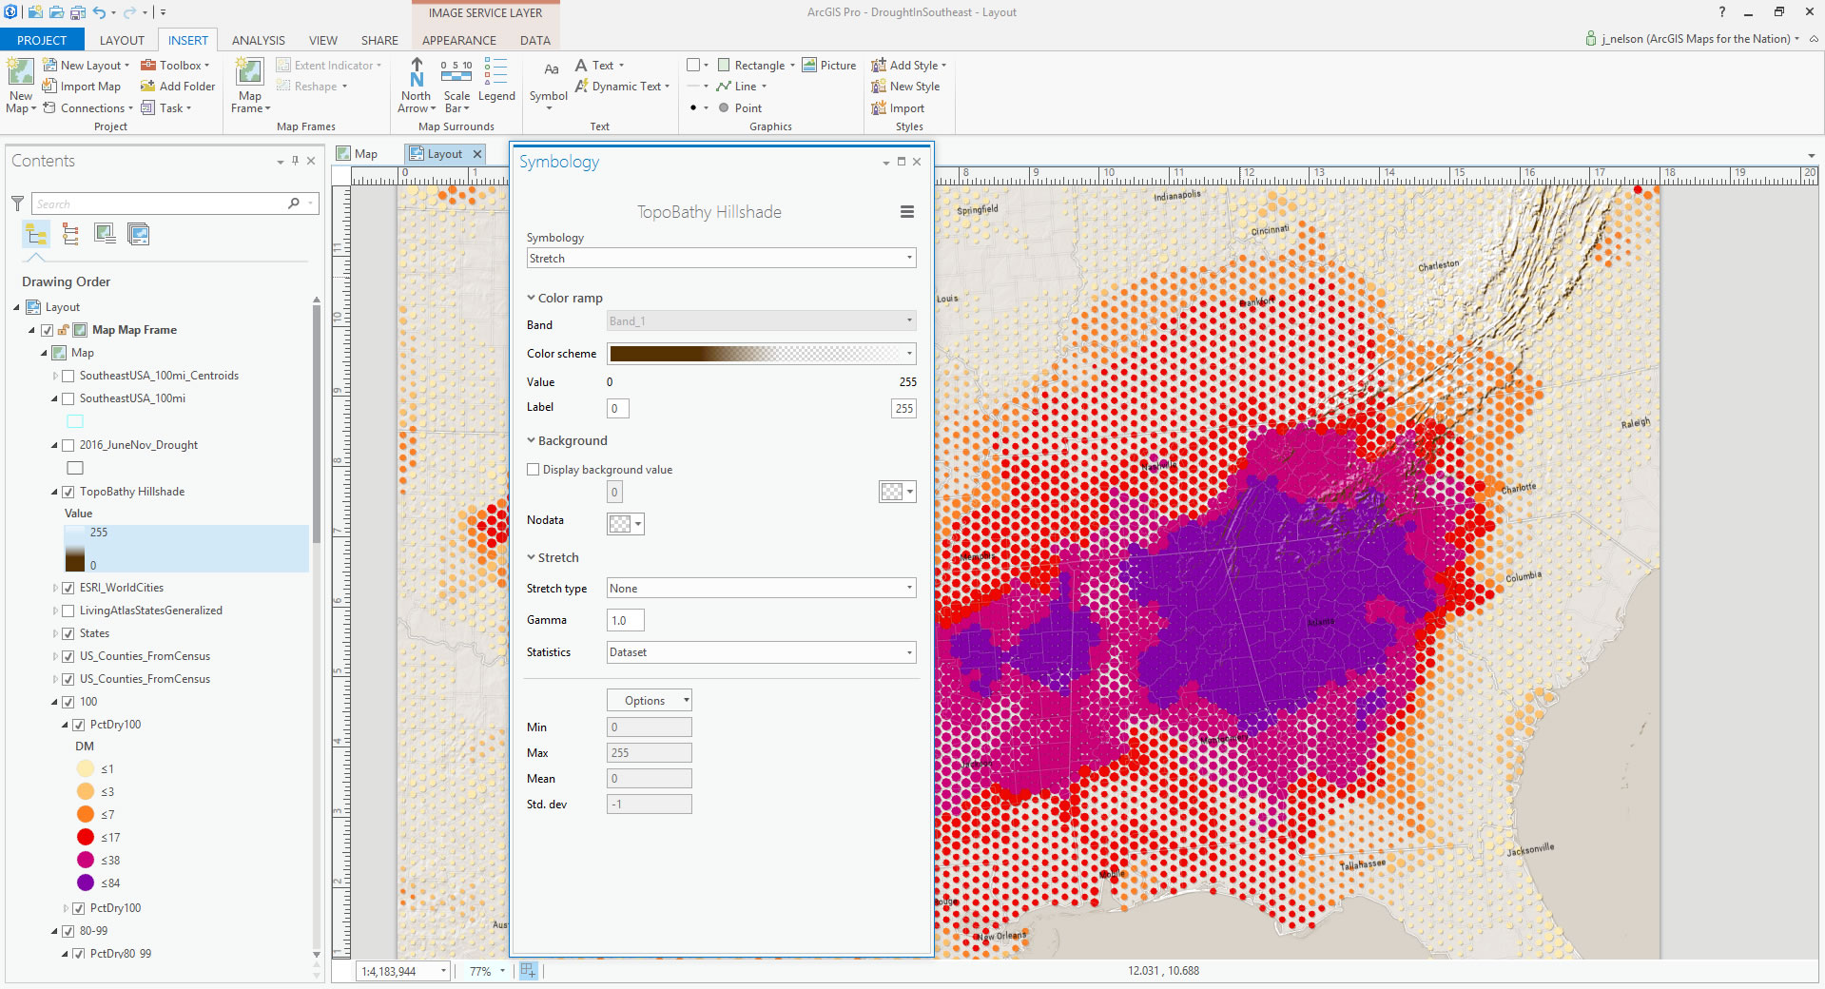Switch to the Map view tab
This screenshot has height=989, width=1825.
(x=359, y=154)
